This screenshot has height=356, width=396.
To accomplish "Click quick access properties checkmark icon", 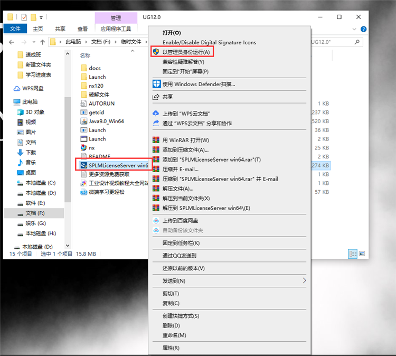I will [24, 17].
